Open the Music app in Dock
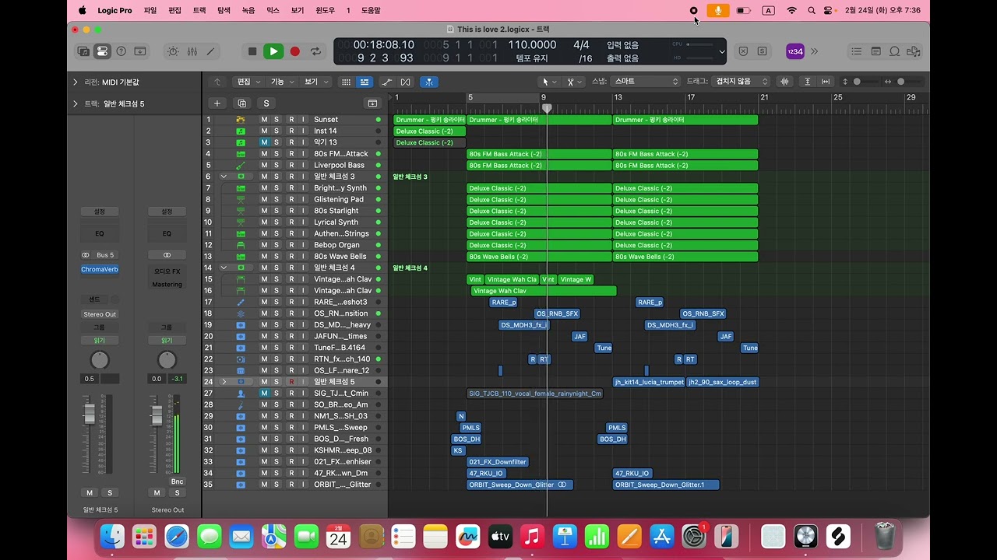Image resolution: width=997 pixels, height=560 pixels. [x=532, y=536]
